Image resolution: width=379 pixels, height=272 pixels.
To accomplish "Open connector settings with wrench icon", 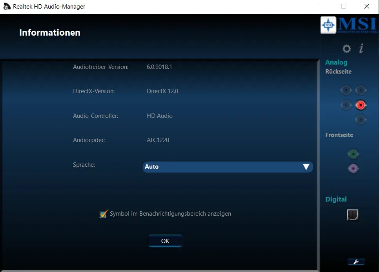I will (x=356, y=262).
